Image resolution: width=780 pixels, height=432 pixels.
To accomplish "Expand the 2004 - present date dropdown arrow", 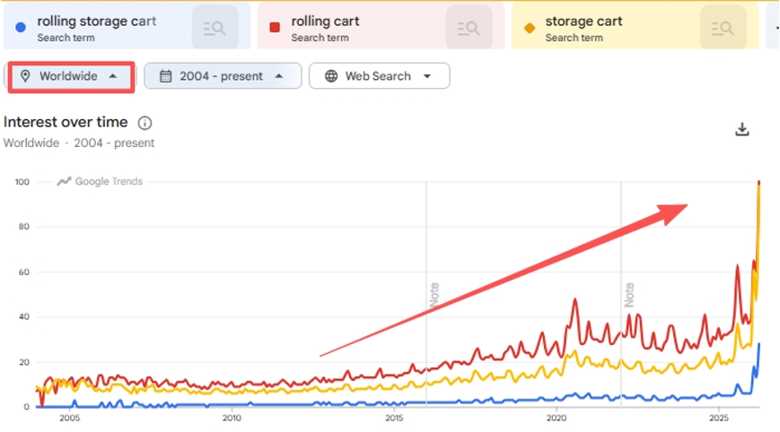I will [x=279, y=76].
